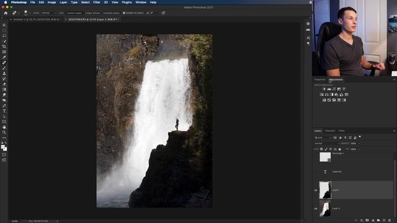Image resolution: width=397 pixels, height=223 pixels.
Task: Click the Proximity Match button
Action: click(x=111, y=13)
